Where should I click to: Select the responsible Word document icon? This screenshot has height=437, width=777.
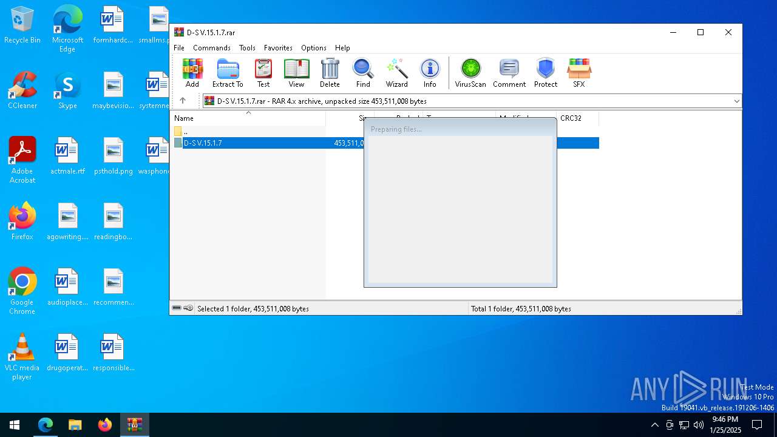tap(114, 353)
